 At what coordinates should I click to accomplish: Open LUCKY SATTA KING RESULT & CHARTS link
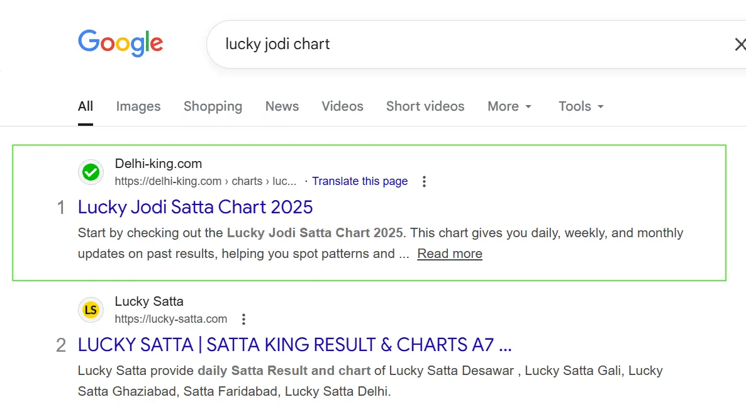pos(294,345)
